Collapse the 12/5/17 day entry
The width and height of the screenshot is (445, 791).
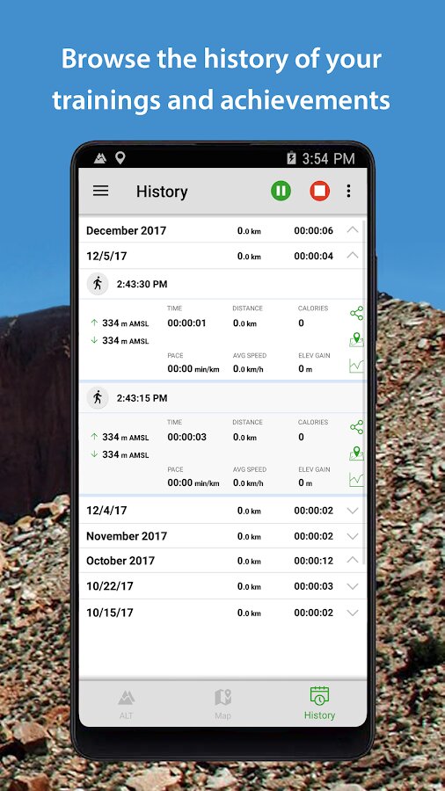coord(353,256)
